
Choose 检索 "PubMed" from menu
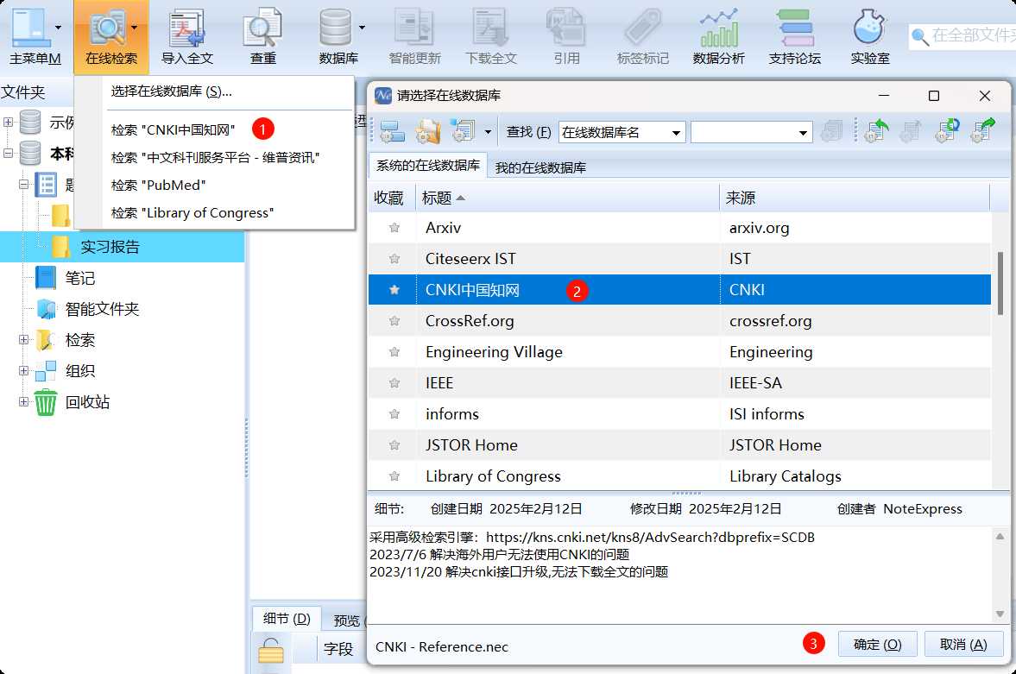pyautogui.click(x=158, y=186)
